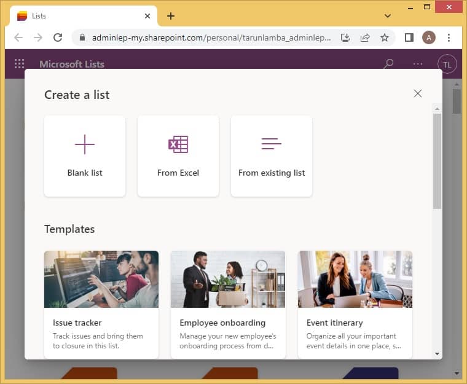The height and width of the screenshot is (384, 467).
Task: Click the From Excel label
Action: (x=178, y=173)
